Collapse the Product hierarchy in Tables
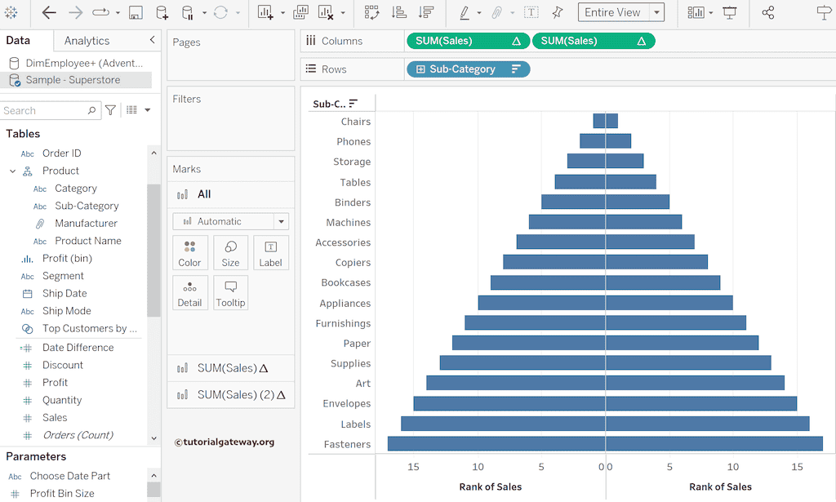Screen dimensions: 836x502 (x=13, y=171)
